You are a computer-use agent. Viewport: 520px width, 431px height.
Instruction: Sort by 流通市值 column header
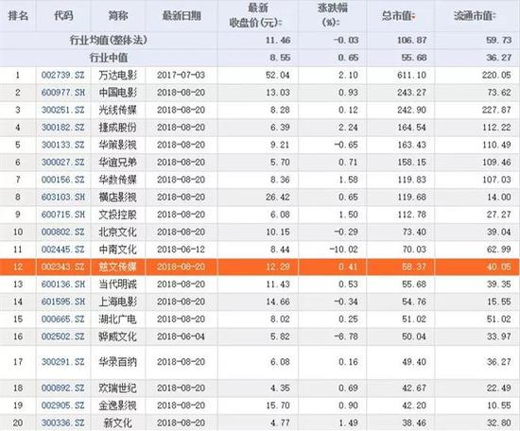pyautogui.click(x=475, y=15)
